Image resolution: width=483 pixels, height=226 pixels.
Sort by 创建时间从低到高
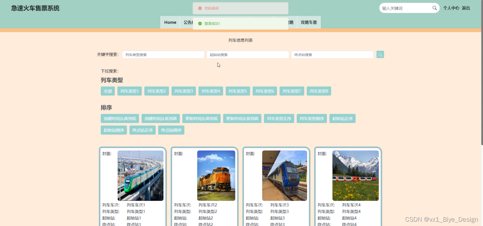[161, 119]
